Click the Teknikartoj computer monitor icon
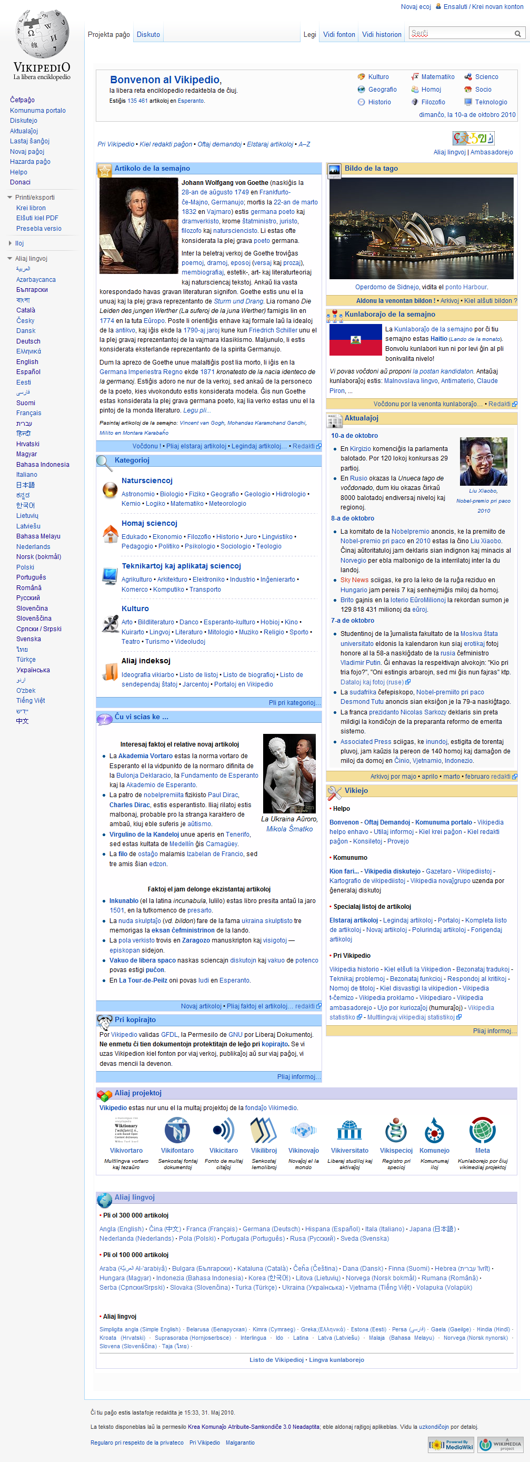The height and width of the screenshot is (1462, 530). click(110, 575)
